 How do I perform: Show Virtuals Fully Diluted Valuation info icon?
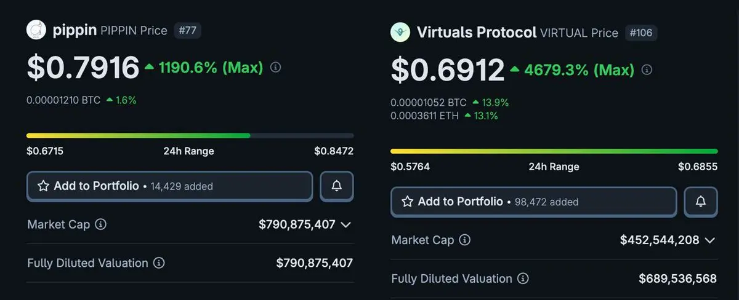pos(523,278)
